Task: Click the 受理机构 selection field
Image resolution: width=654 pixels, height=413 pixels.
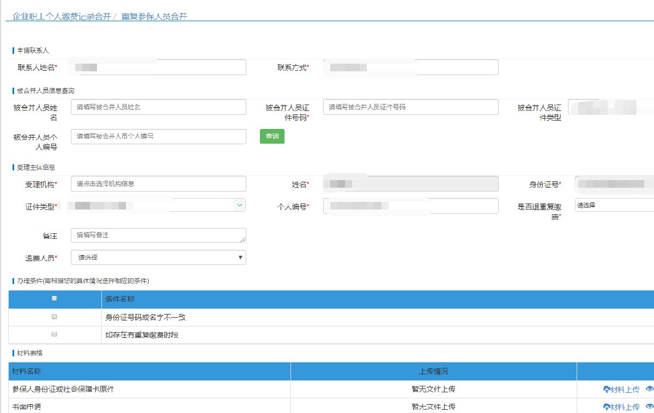Action: [x=158, y=184]
